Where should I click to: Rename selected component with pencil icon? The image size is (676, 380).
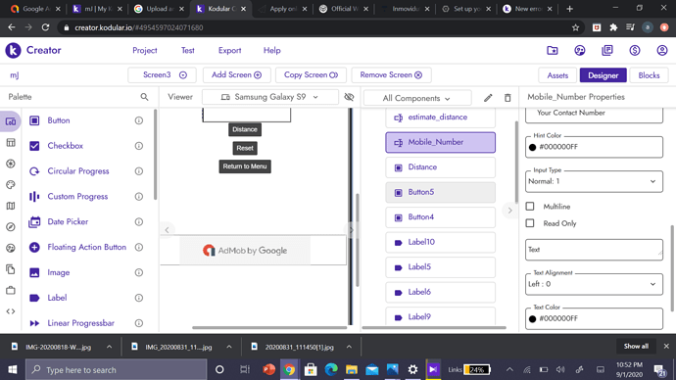click(x=488, y=98)
